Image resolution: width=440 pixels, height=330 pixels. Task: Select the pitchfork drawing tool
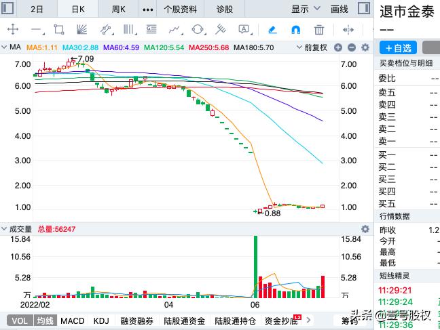221,29
